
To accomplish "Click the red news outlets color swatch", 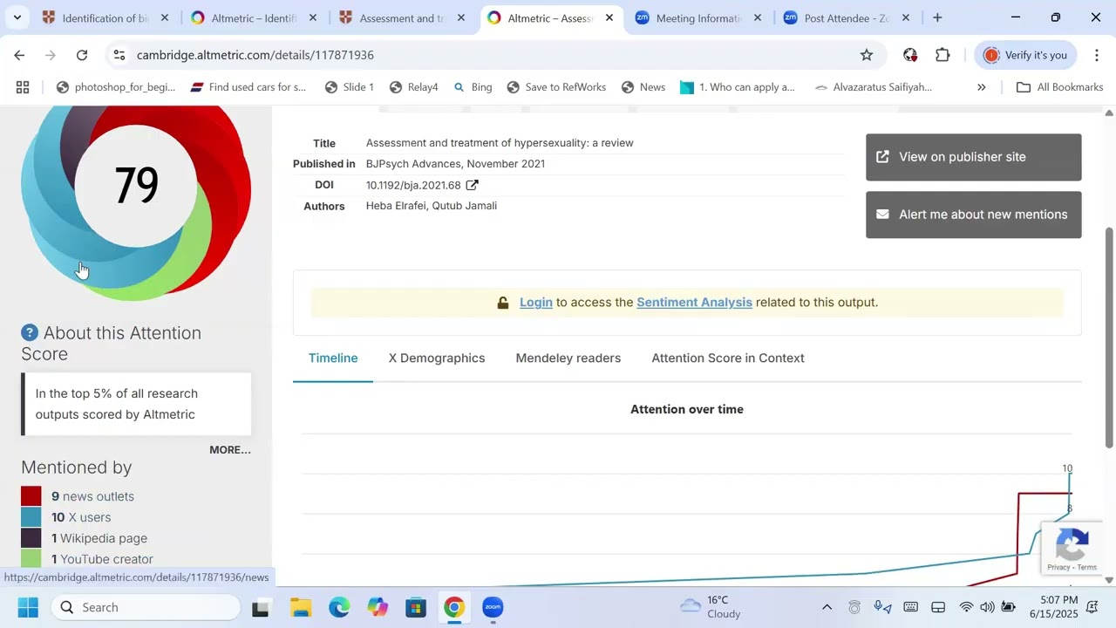I will tap(31, 496).
